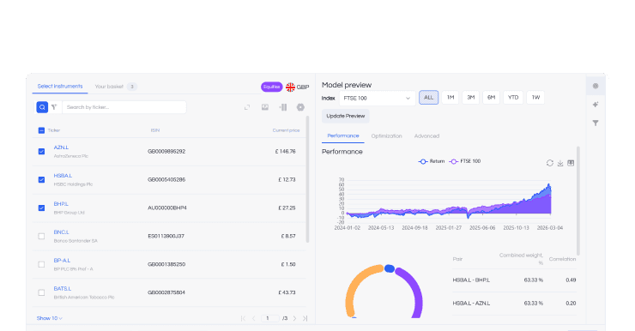Select the 3M time range
The image size is (635, 331).
click(470, 98)
